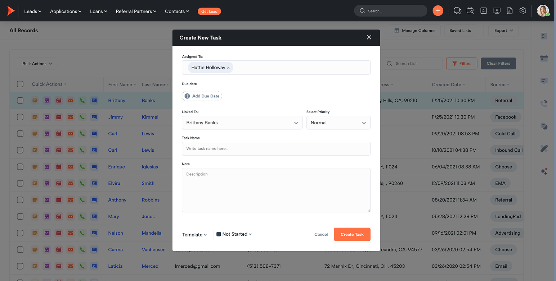Open the Loans menu
Image resolution: width=556 pixels, height=281 pixels.
(99, 11)
